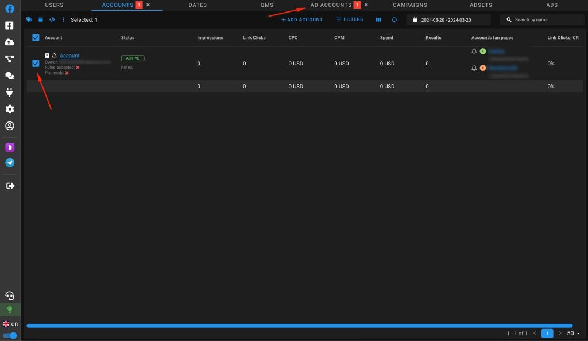588x341 pixels.
Task: Open the 50 rows-per-page dropdown
Action: click(x=574, y=333)
